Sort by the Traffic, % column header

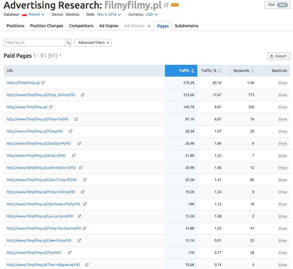point(211,71)
